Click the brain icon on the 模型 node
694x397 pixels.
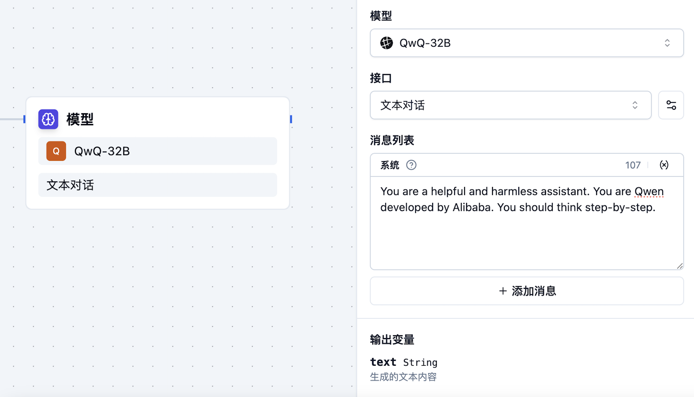(48, 119)
